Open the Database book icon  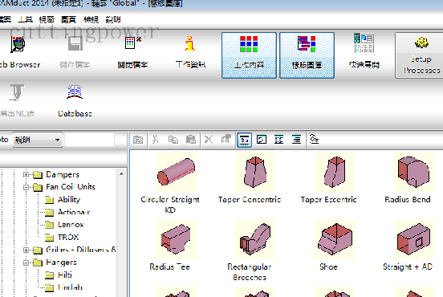pyautogui.click(x=75, y=92)
